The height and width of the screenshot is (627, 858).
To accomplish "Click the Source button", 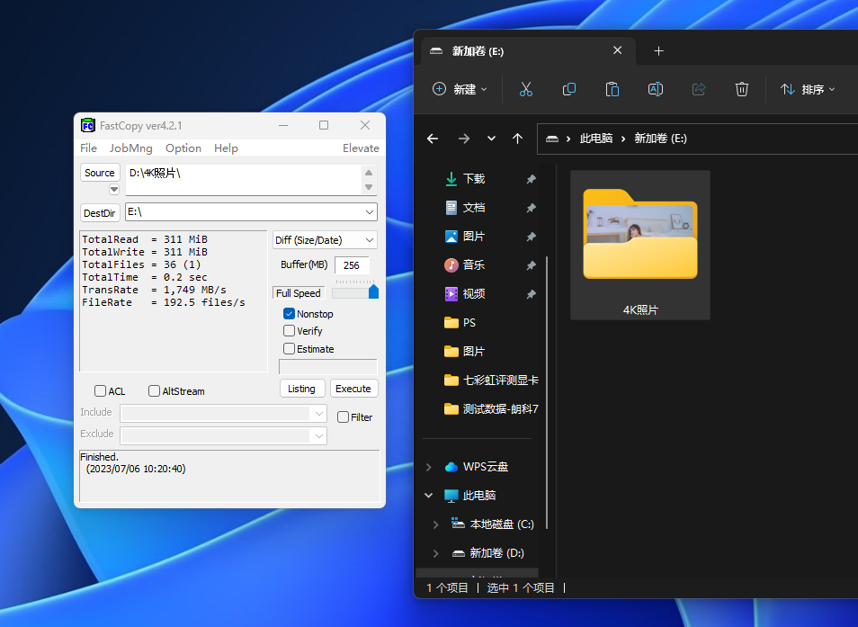I will (x=100, y=173).
